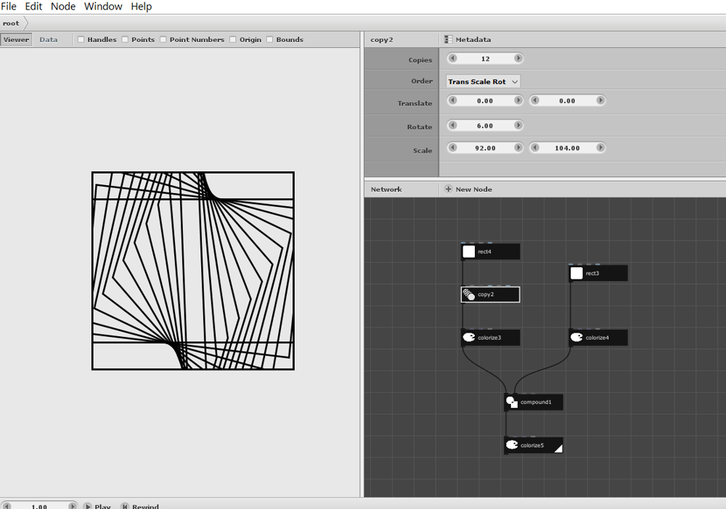726x509 pixels.
Task: Click the Rotate value field
Action: (x=485, y=126)
